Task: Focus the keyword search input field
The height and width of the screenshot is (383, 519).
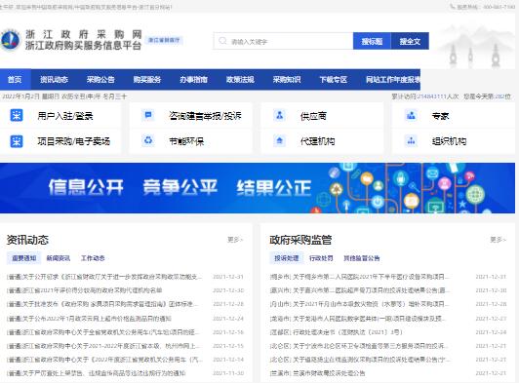Action: click(283, 41)
